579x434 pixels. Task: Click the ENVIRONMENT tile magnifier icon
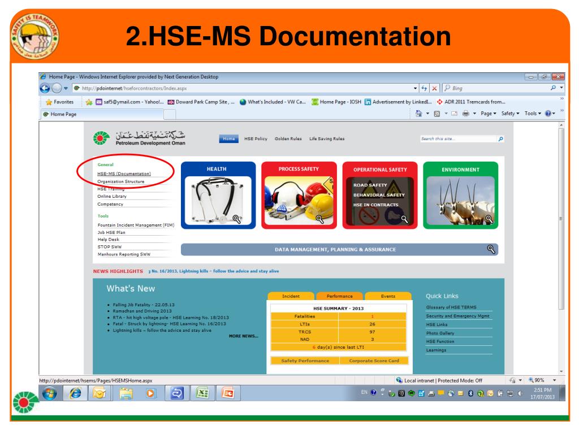click(489, 219)
